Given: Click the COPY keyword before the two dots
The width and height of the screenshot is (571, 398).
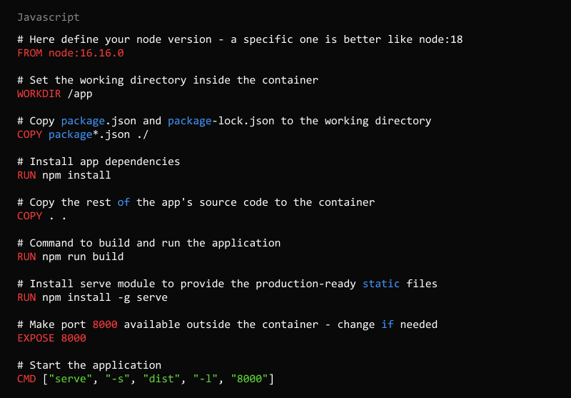Looking at the screenshot, I should (x=30, y=216).
